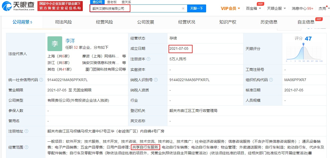Open the 经营状况 tab
Screen dimensions: 330x158
coord(187,22)
